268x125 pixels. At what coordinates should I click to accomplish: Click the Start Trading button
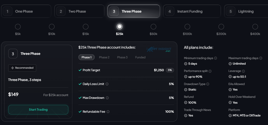click(x=38, y=110)
